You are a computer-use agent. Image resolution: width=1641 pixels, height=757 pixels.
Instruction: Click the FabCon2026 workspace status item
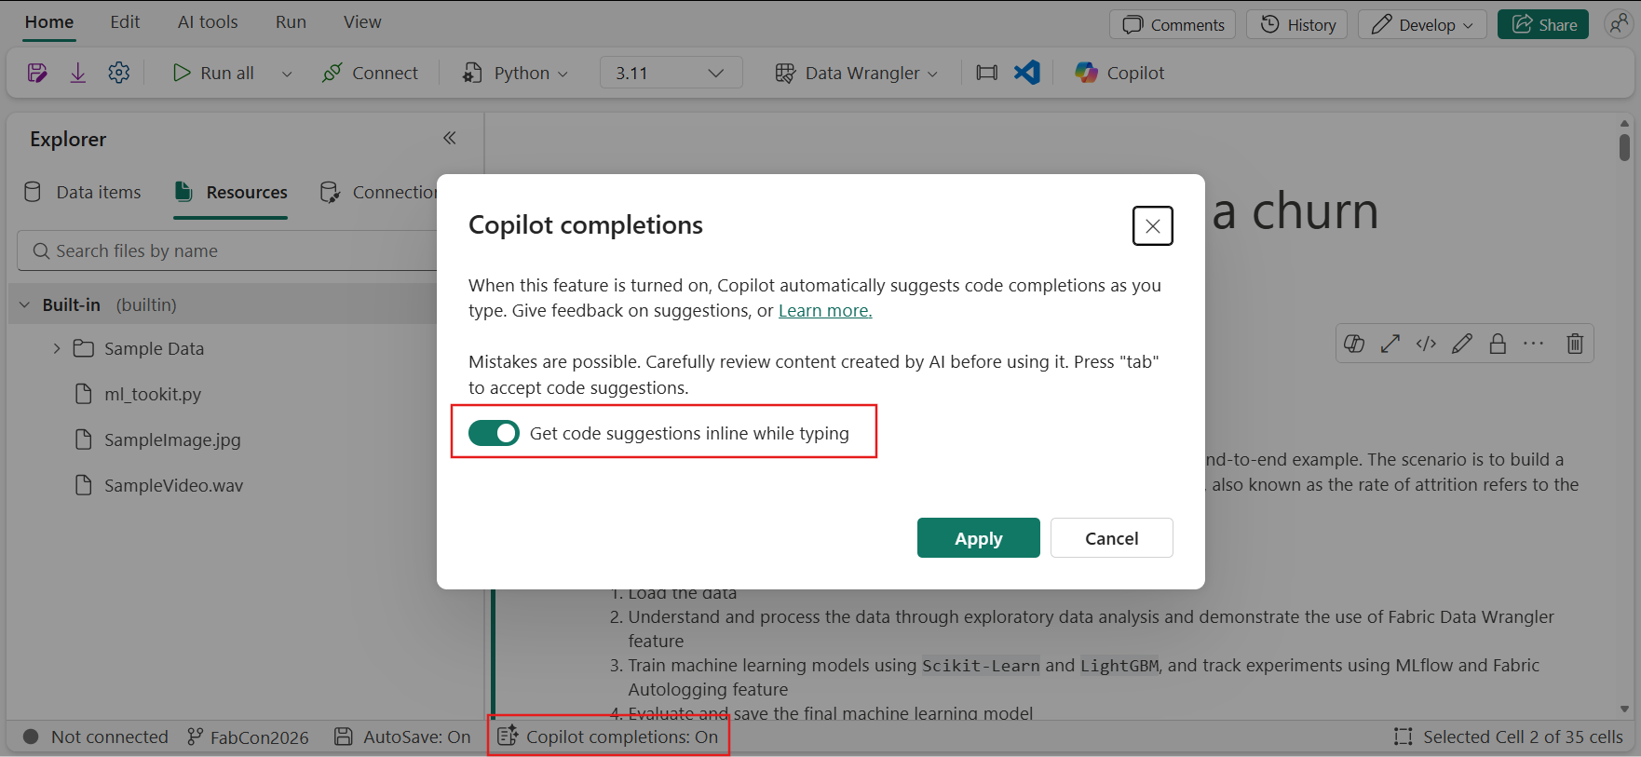tap(248, 737)
